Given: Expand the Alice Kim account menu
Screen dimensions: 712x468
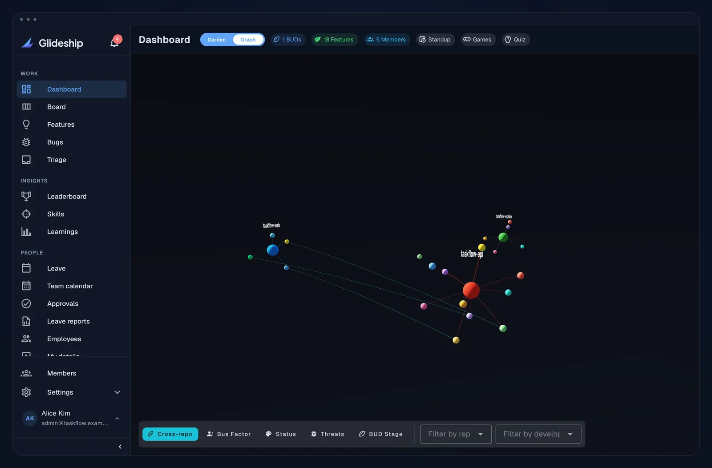Looking at the screenshot, I should (117, 418).
